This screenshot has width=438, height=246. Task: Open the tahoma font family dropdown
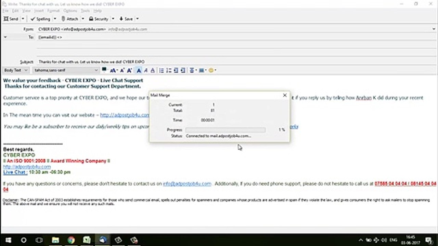click(66, 70)
